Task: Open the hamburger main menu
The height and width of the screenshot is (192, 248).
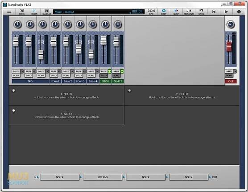Action: (x=9, y=12)
